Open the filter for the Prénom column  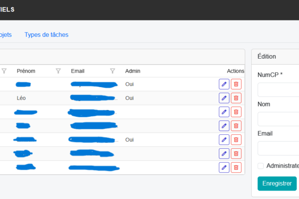click(x=58, y=71)
